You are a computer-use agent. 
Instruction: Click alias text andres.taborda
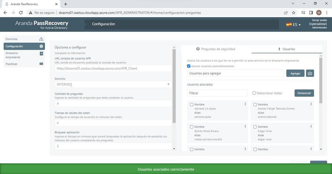(x=267, y=117)
